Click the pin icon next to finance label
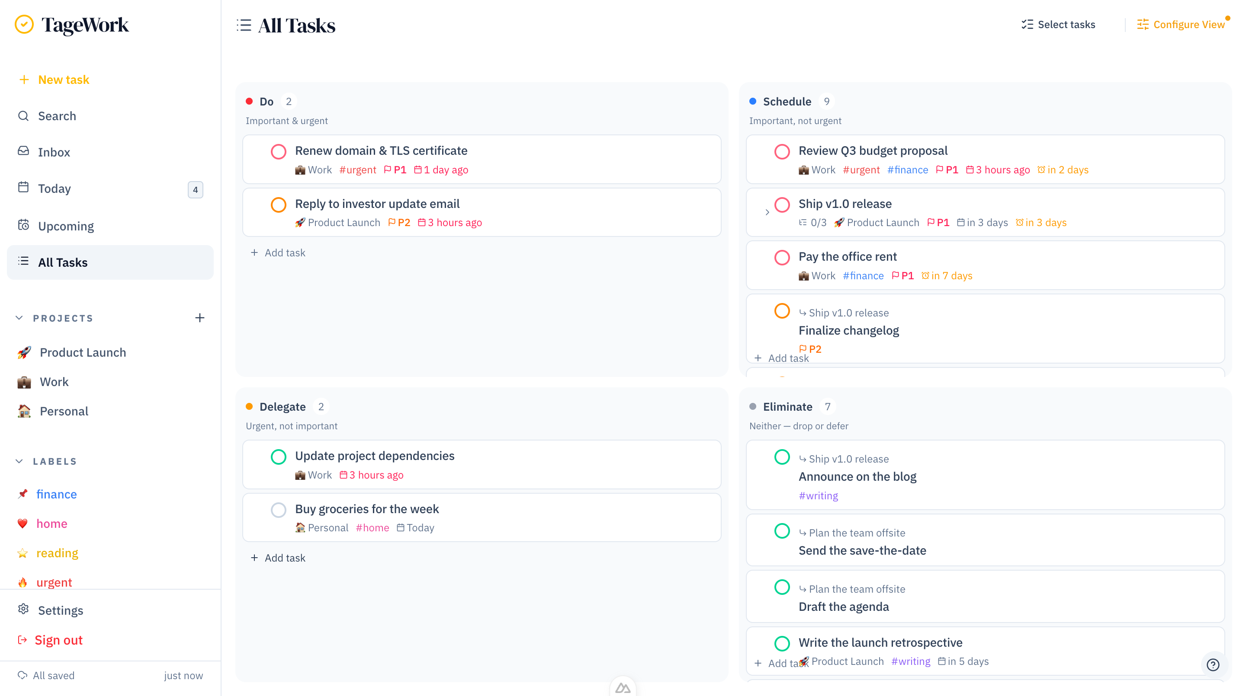The height and width of the screenshot is (696, 1246). point(23,494)
